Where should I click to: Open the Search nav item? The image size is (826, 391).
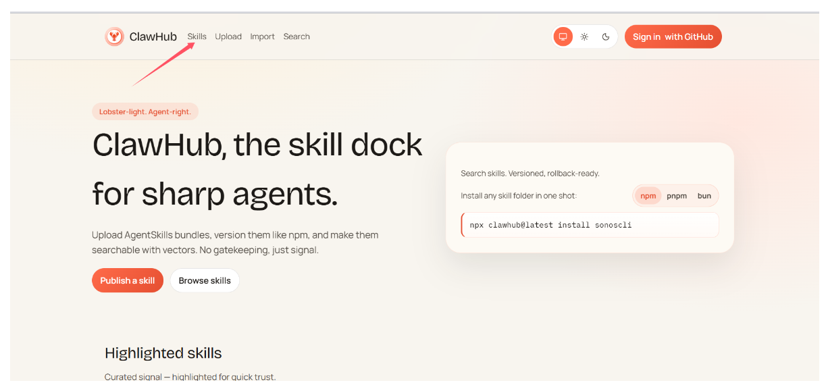click(x=296, y=36)
